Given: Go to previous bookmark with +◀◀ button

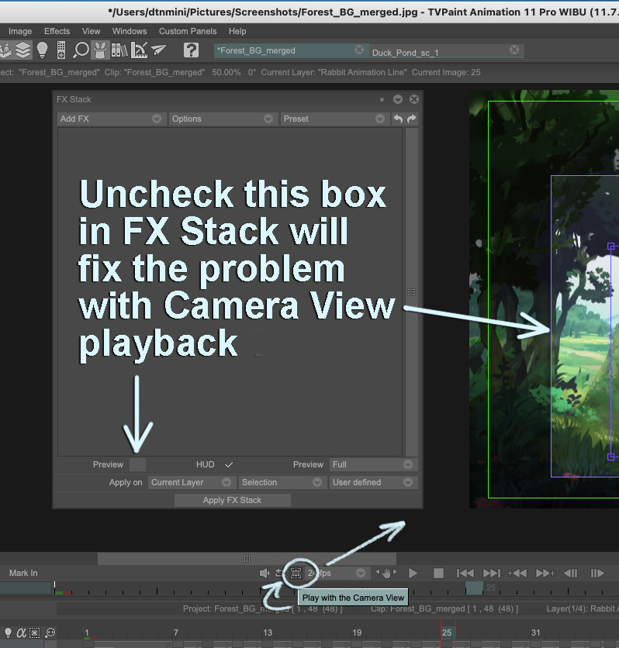Looking at the screenshot, I should pyautogui.click(x=517, y=573).
